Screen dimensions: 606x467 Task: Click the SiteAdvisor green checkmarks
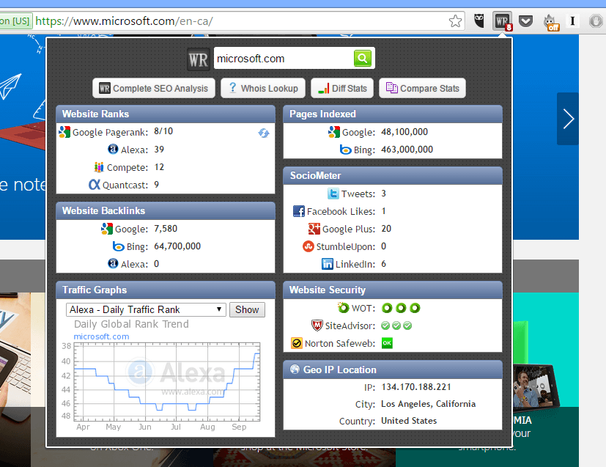[x=396, y=326]
